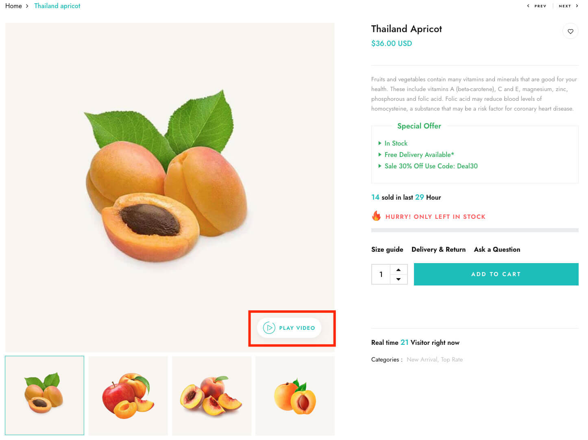Click Ask a Question link
Image resolution: width=588 pixels, height=440 pixels.
[497, 249]
